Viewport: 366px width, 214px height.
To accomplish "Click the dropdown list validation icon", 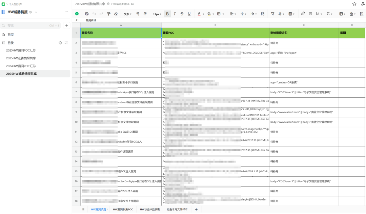I will (x=310, y=14).
